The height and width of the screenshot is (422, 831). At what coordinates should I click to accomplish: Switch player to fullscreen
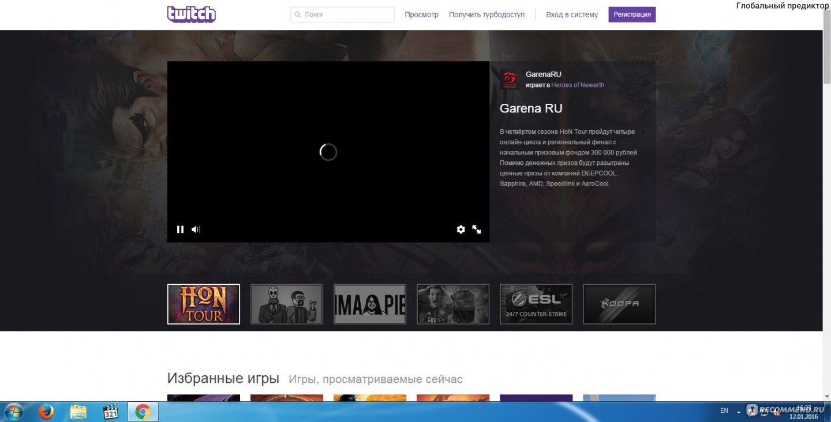tap(477, 229)
